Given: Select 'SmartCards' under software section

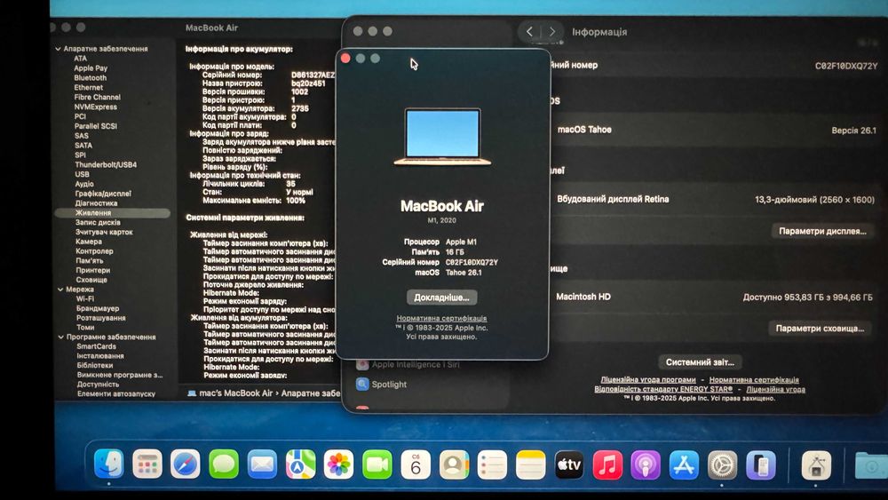Looking at the screenshot, I should tap(96, 346).
